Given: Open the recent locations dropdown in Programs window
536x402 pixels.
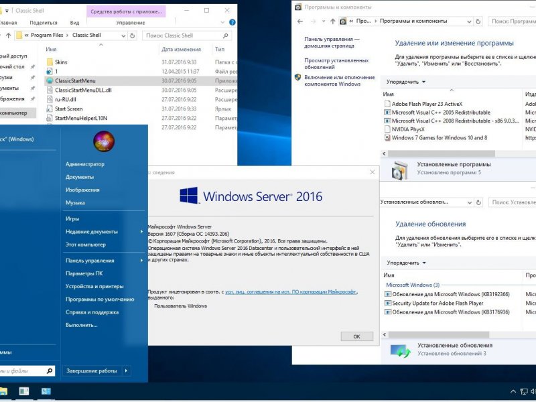Looking at the screenshot, I should point(324,21).
